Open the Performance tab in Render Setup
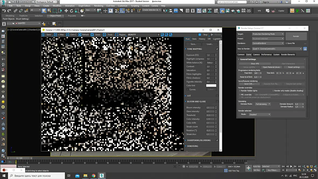This screenshot has height=179, width=318. pyautogui.click(x=266, y=55)
